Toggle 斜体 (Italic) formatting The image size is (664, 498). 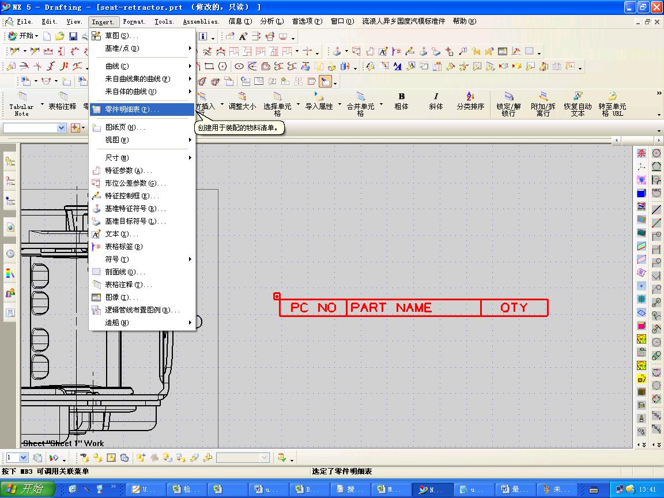436,101
